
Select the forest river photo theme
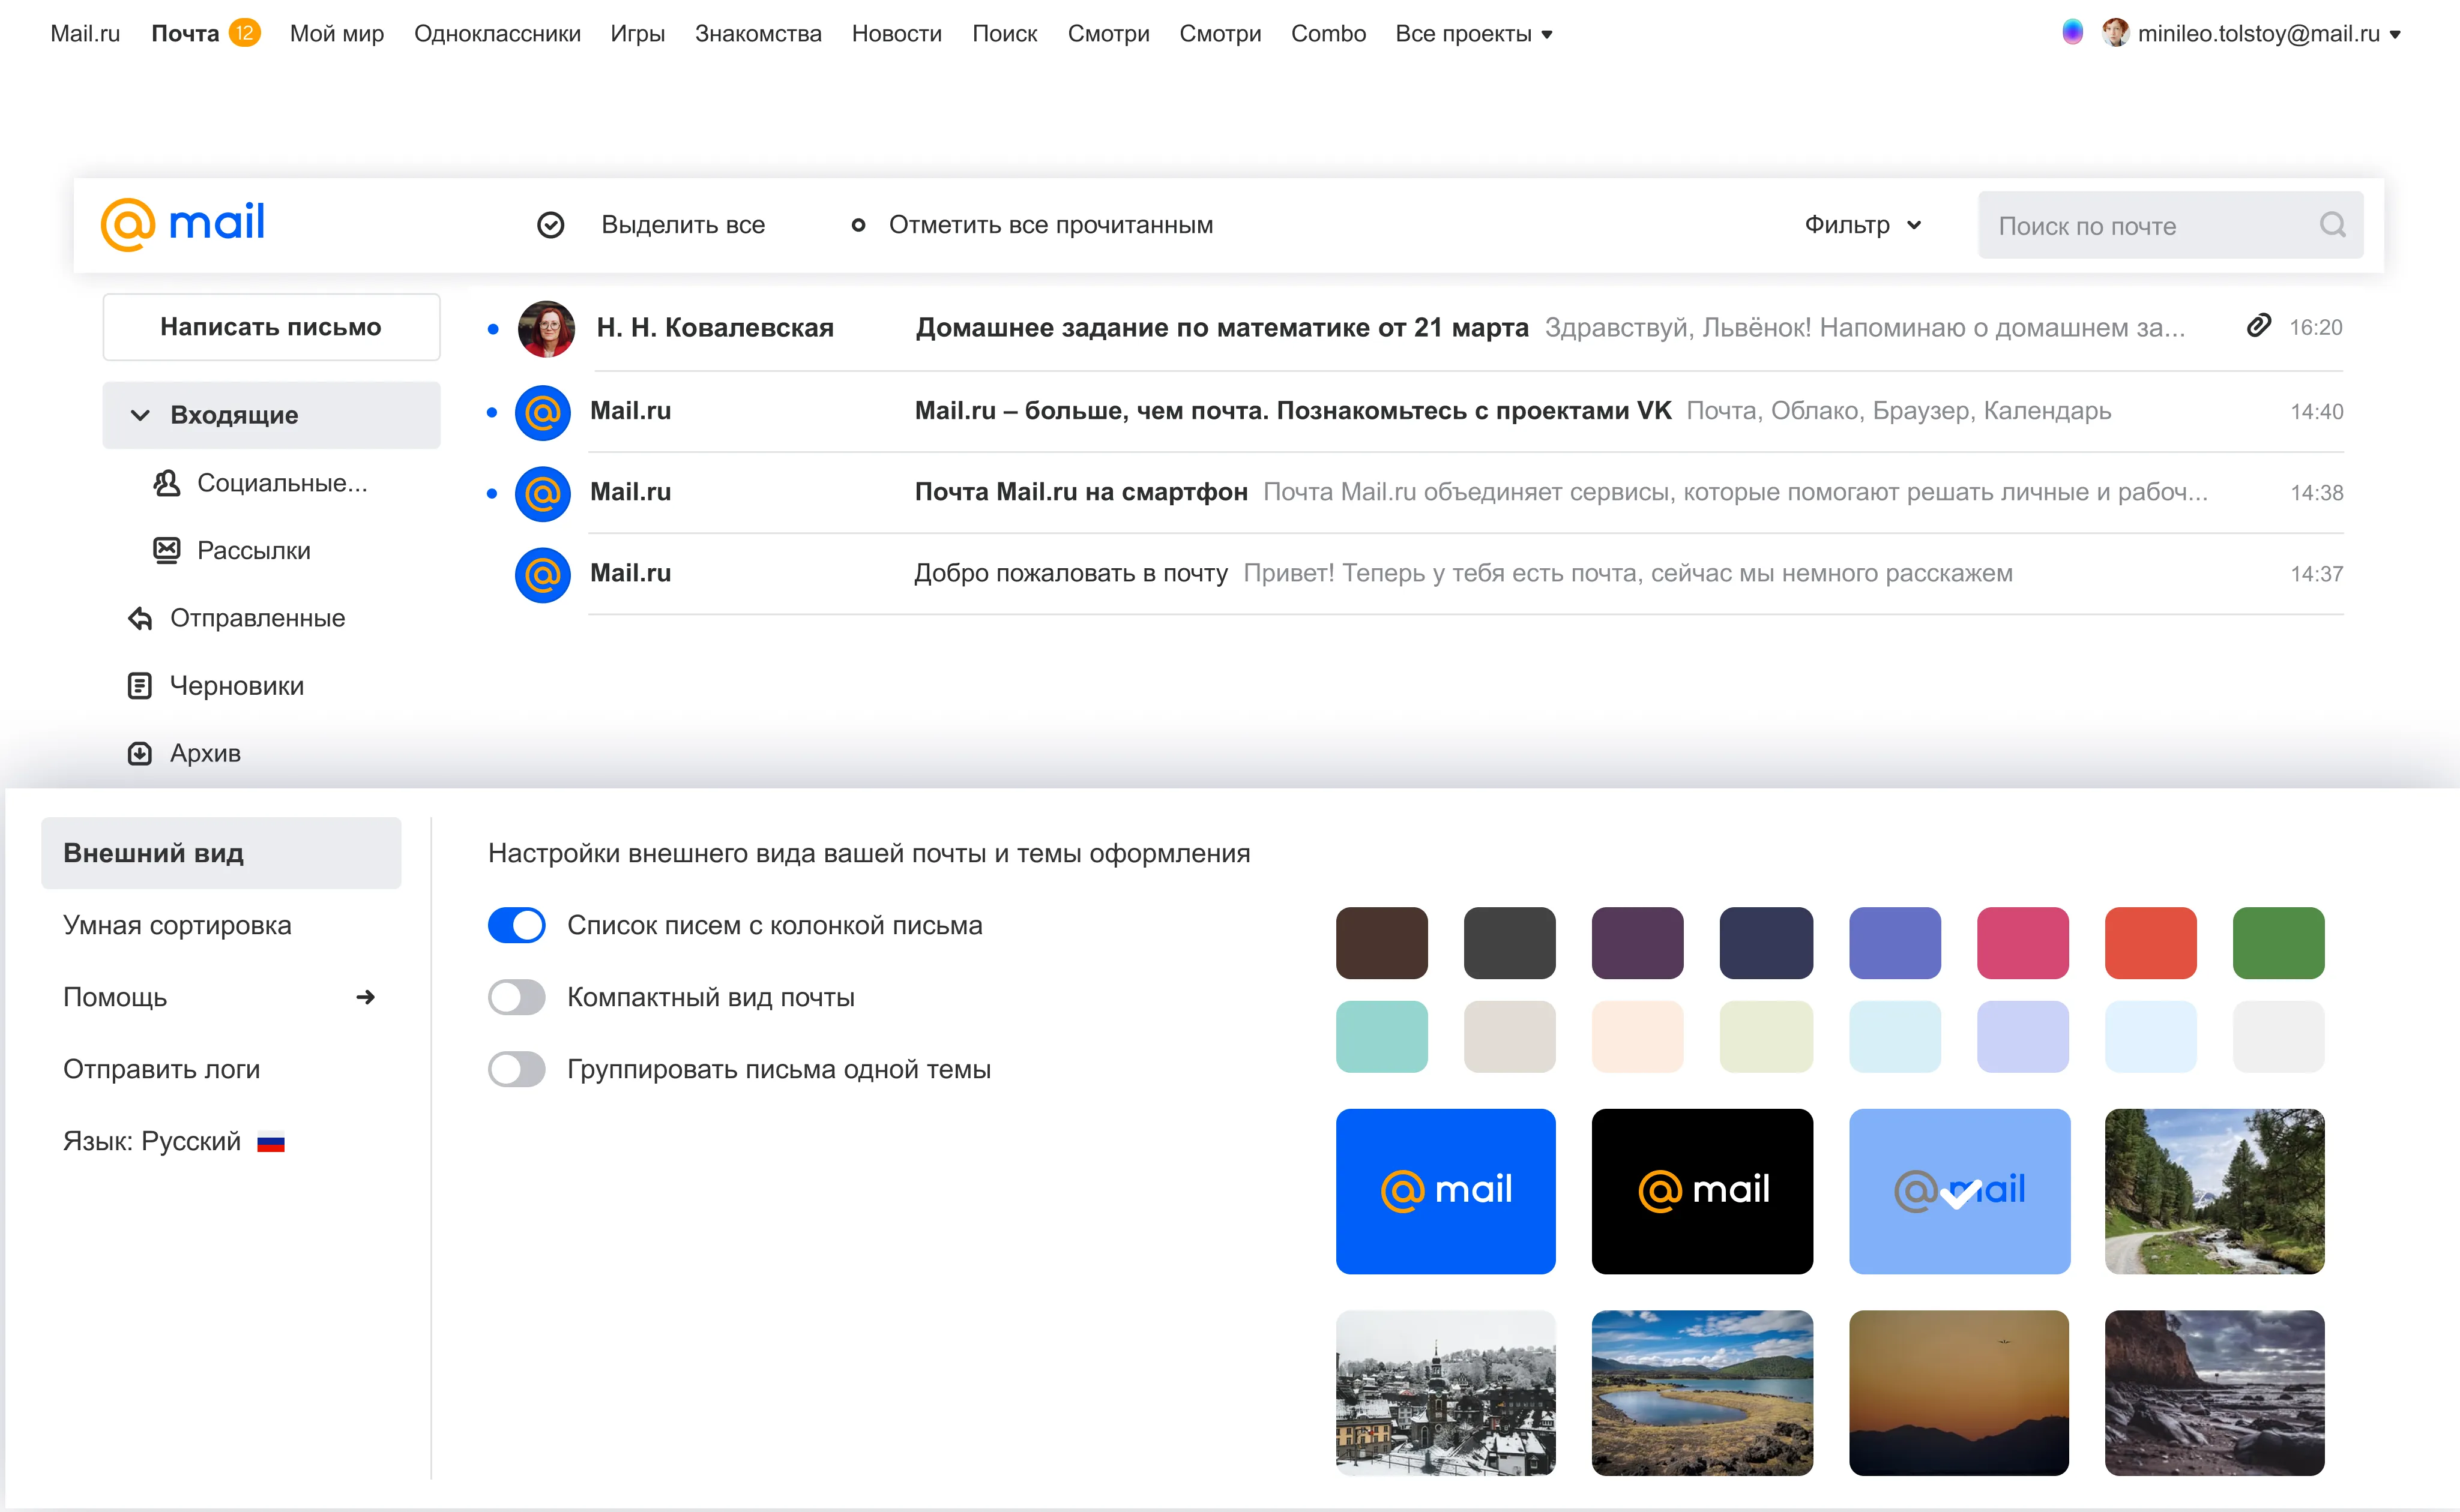(2214, 1191)
